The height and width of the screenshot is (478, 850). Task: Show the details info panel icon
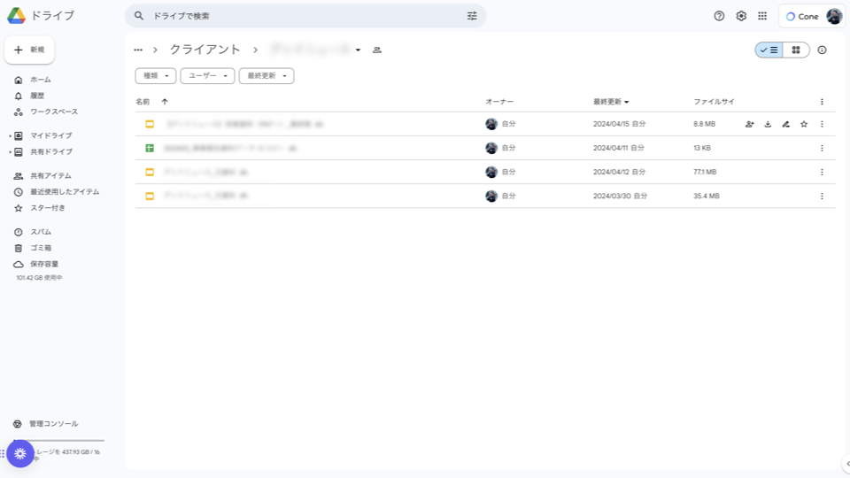(822, 50)
